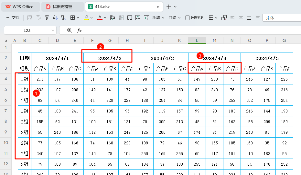Click the merge and wrap rows icon

pos(113,18)
